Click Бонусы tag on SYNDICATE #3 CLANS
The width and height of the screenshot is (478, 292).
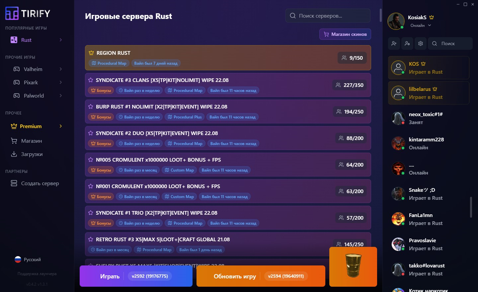pos(101,91)
